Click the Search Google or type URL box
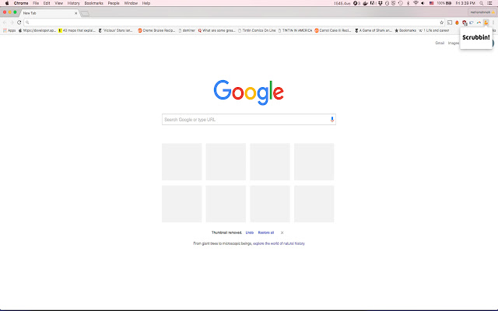Screen dimensions: 498x311 coord(249,119)
